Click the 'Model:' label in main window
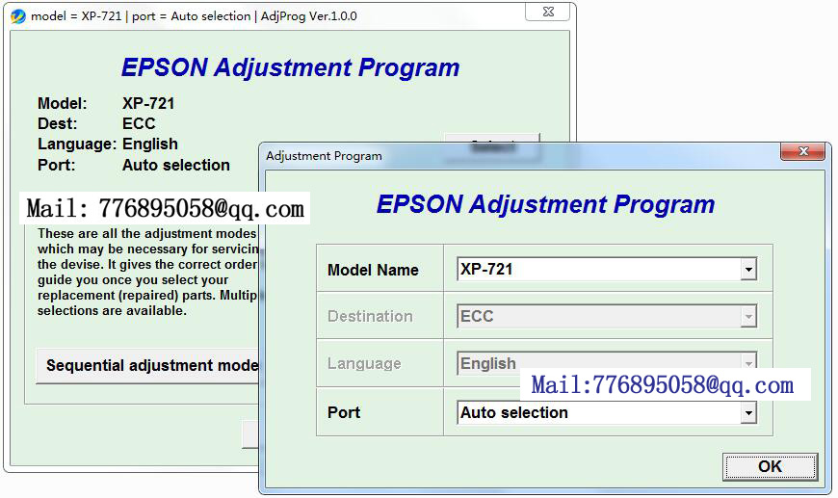Viewport: 838px width, 498px height. 62,103
